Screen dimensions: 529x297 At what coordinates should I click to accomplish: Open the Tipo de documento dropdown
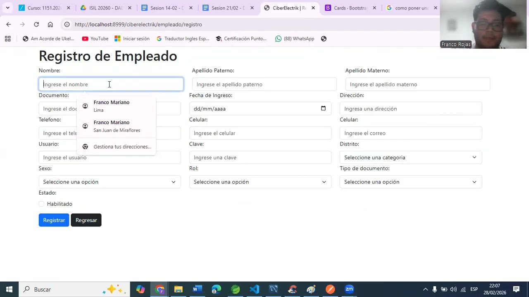[x=411, y=181]
